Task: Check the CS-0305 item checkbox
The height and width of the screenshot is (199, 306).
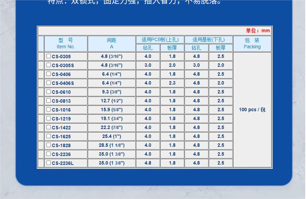Action: coord(48,56)
